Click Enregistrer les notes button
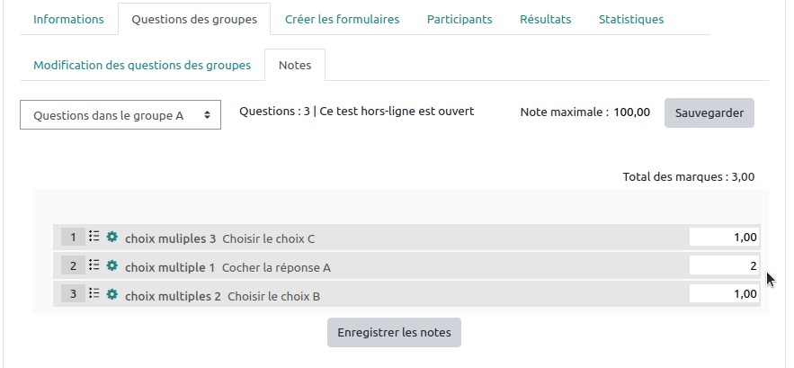Image resolution: width=794 pixels, height=368 pixels. pyautogui.click(x=395, y=332)
